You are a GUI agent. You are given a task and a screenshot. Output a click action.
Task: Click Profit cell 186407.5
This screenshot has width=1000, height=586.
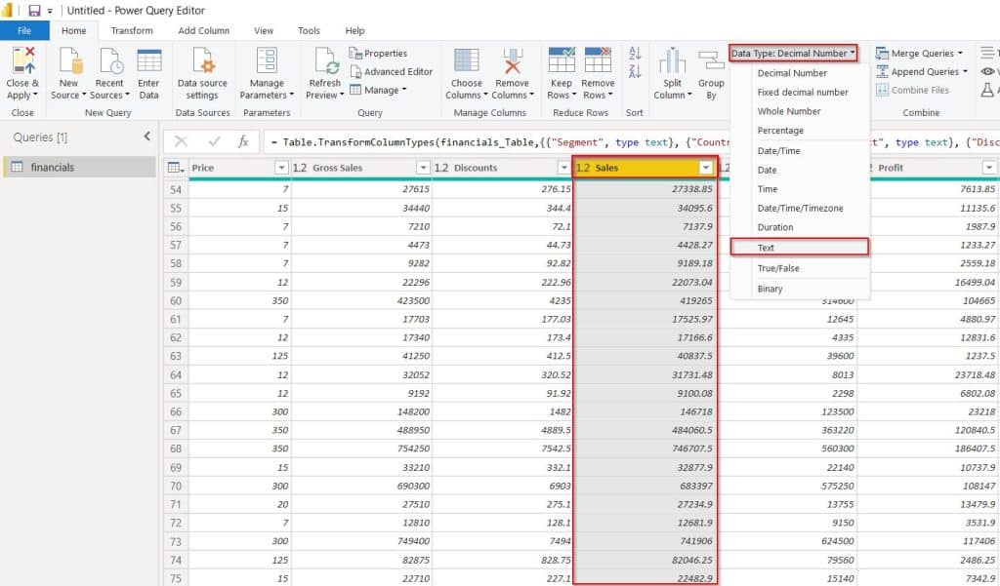(x=928, y=449)
